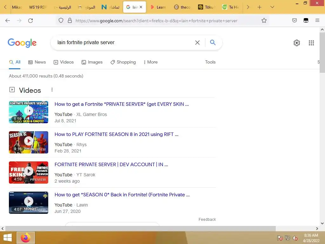The width and height of the screenshot is (325, 244).
Task: Open the Tools search options
Action: pos(210,62)
